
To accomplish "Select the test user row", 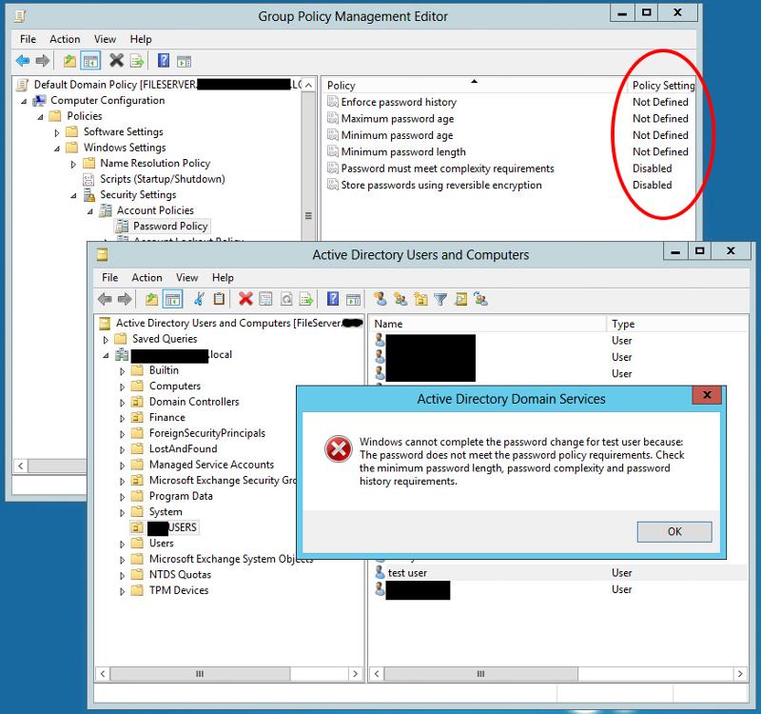I will point(560,573).
